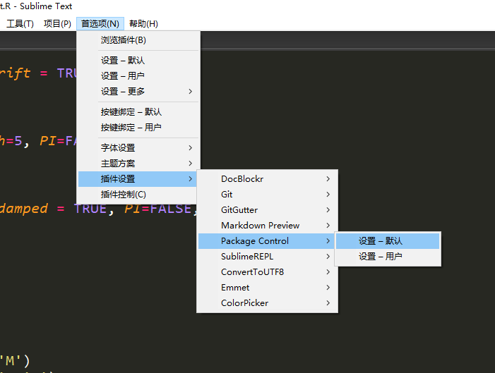Expand the SublimeREPL package settings
495x373 pixels.
coord(268,257)
